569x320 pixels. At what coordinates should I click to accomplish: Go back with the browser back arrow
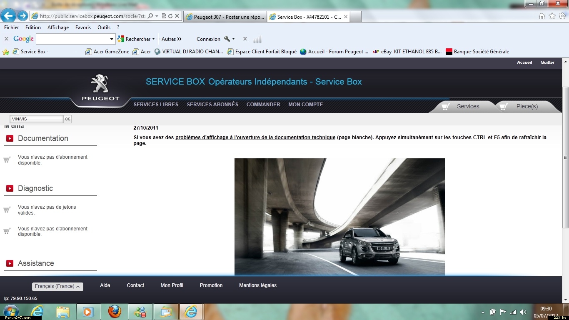(x=9, y=16)
